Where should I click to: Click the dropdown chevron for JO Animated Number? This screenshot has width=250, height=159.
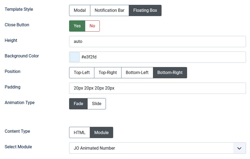point(239,148)
